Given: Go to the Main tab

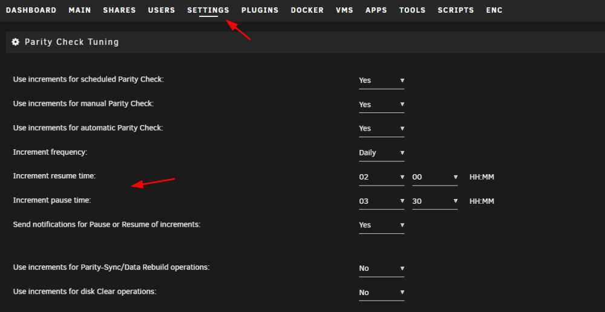Looking at the screenshot, I should pyautogui.click(x=80, y=10).
